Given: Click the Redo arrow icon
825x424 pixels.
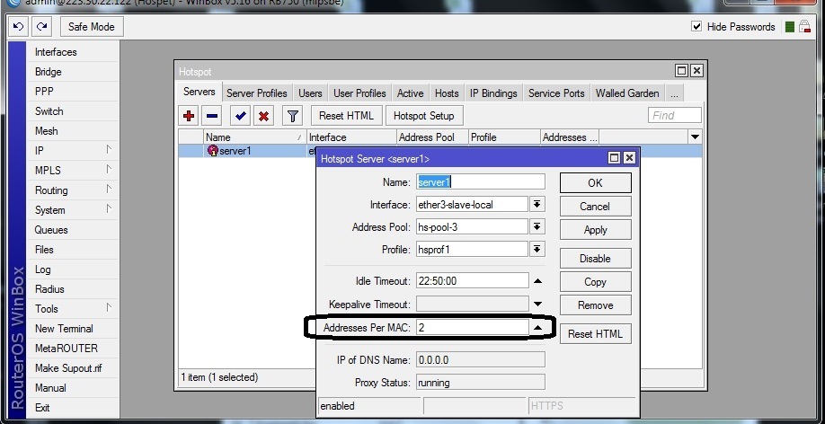Looking at the screenshot, I should (41, 27).
